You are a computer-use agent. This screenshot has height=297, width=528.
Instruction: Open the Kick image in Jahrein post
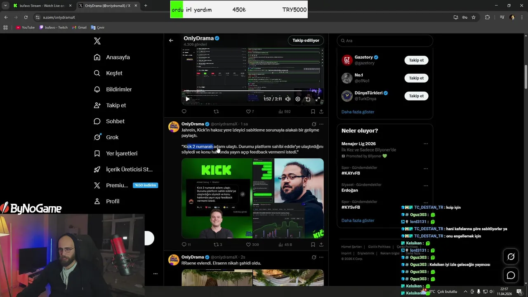pos(217,198)
